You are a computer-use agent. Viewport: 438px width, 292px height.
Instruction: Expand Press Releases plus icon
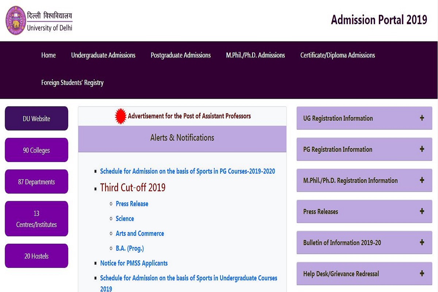click(422, 211)
